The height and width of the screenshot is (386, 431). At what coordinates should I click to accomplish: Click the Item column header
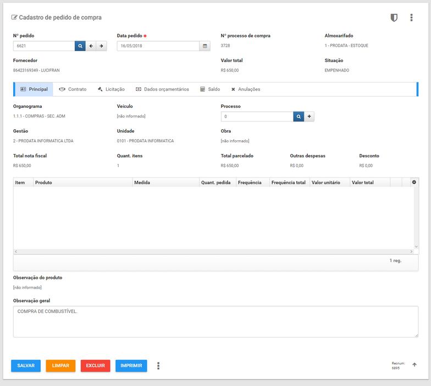[x=23, y=183]
